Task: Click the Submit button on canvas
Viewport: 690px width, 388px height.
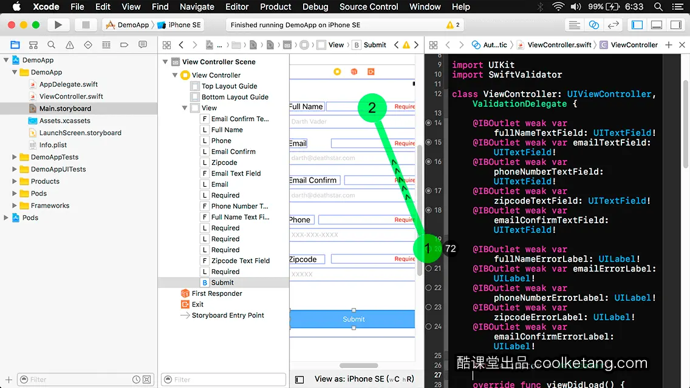Action: click(354, 319)
